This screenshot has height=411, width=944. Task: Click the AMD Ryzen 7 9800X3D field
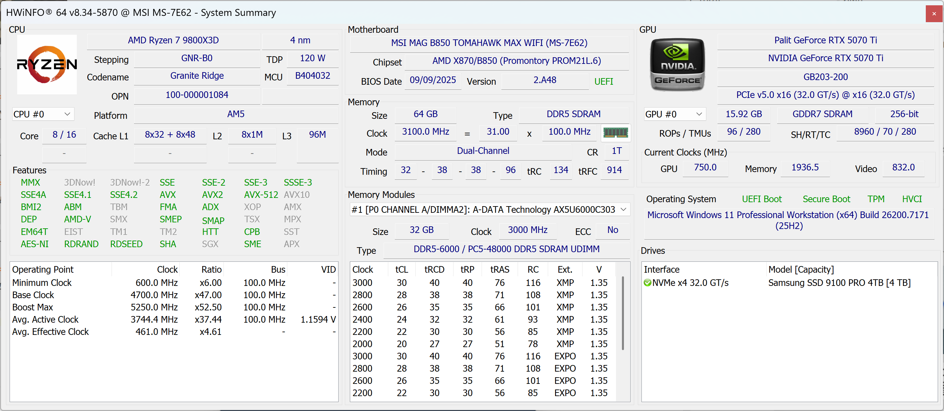click(x=173, y=40)
